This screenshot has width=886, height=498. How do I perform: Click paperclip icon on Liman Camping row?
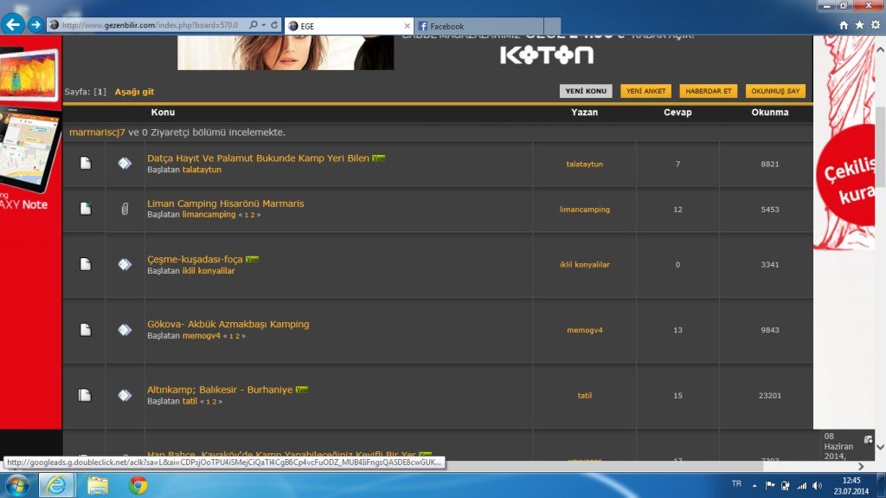(125, 209)
